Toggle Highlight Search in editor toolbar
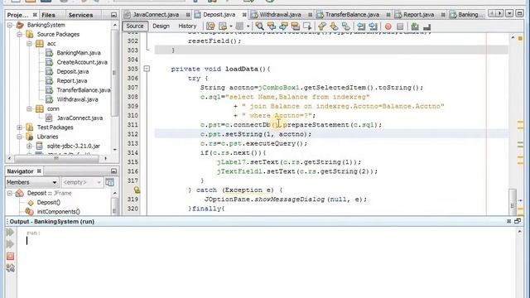This screenshot has height=298, width=530. pos(295,26)
